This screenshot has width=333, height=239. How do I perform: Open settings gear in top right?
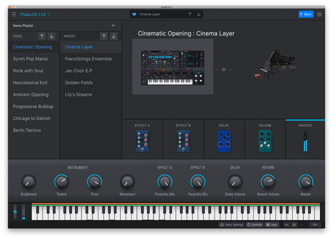pos(319,14)
